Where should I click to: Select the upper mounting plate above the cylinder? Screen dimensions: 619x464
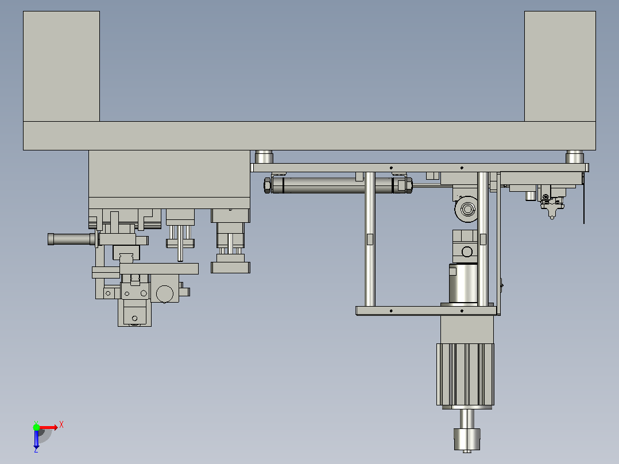point(420,168)
